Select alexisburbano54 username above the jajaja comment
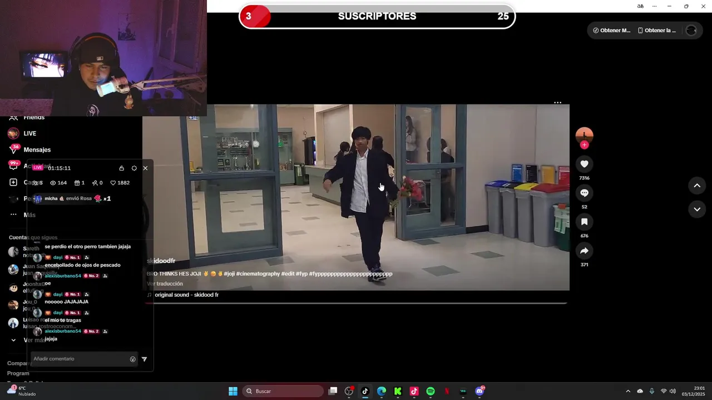The image size is (712, 400). click(63, 331)
